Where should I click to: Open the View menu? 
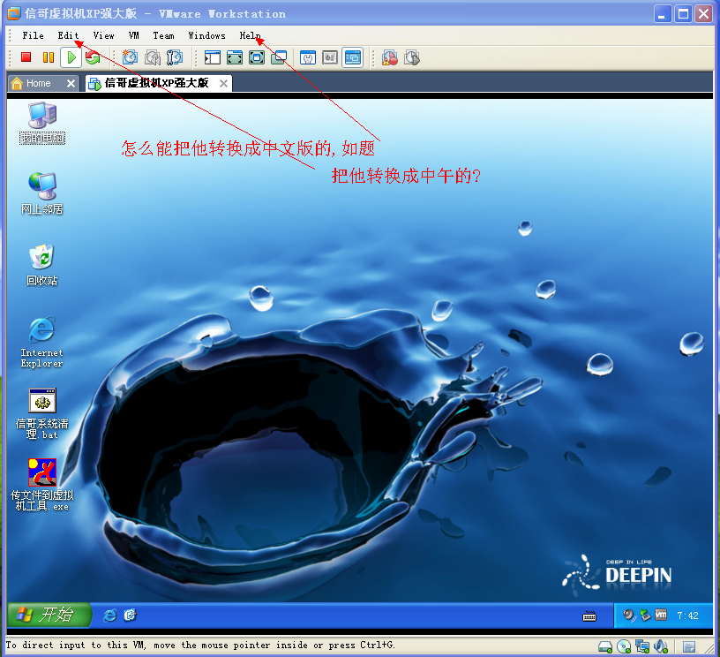104,35
